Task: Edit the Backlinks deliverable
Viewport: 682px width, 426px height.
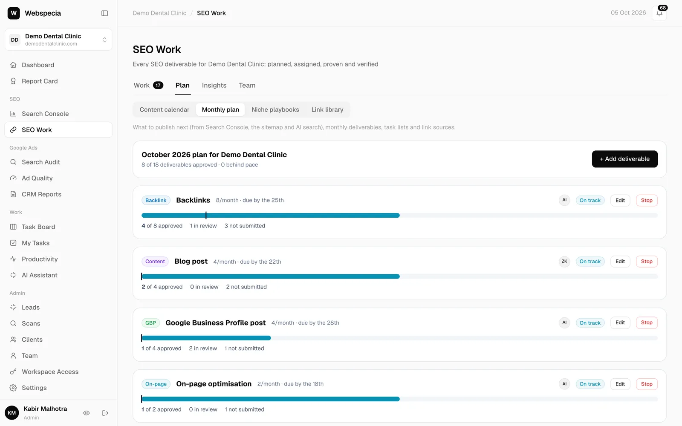Action: (x=620, y=200)
